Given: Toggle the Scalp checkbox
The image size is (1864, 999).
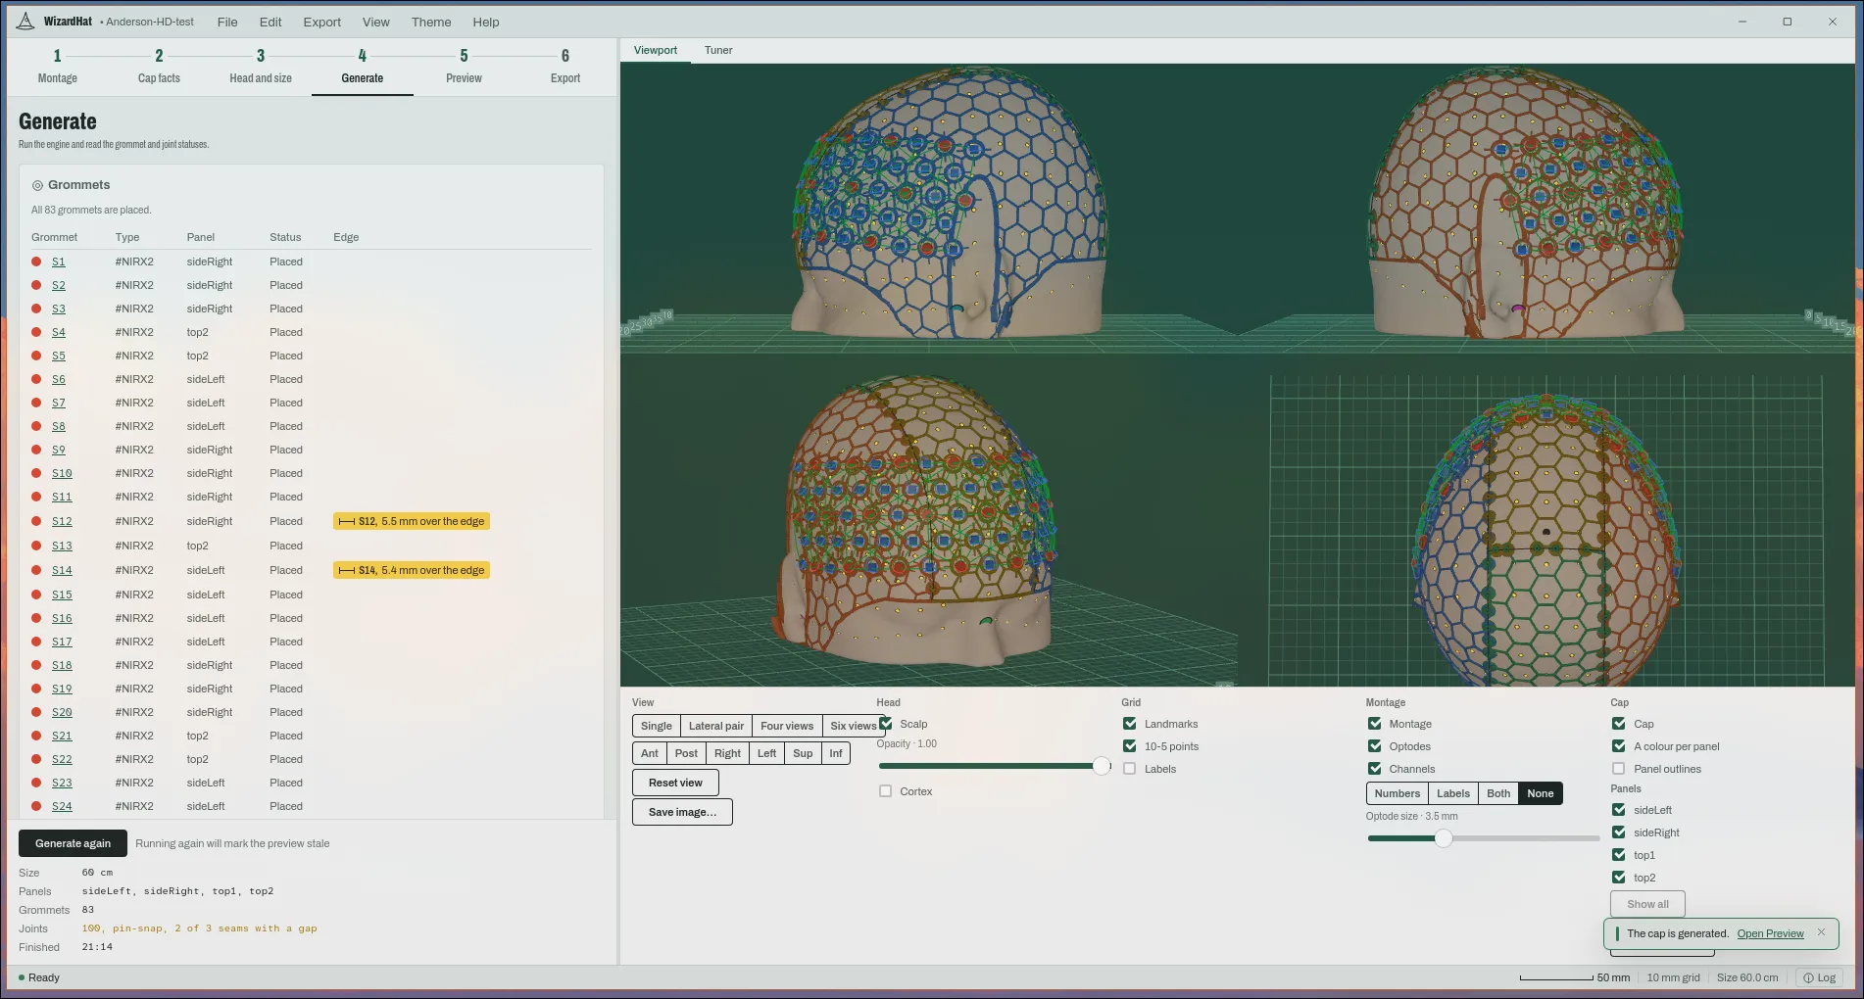Looking at the screenshot, I should pos(886,724).
